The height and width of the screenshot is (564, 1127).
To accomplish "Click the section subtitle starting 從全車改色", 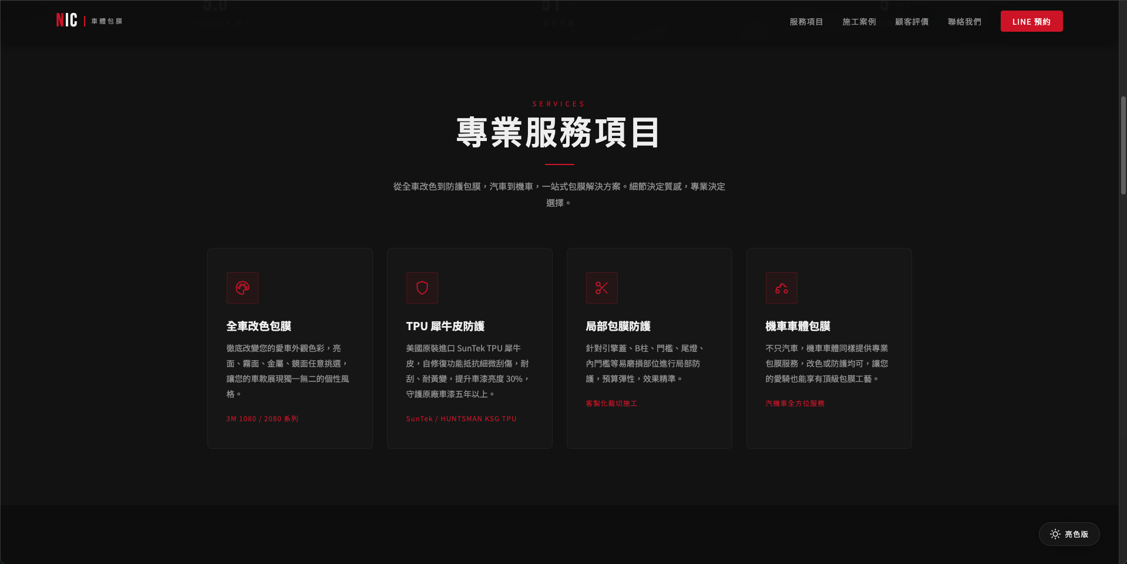I will pos(559,194).
